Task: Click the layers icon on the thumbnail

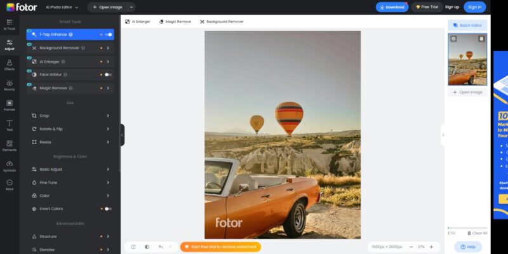Action: click(453, 39)
